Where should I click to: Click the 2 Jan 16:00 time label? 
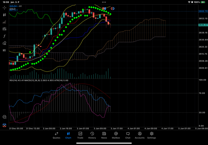tap(66, 128)
